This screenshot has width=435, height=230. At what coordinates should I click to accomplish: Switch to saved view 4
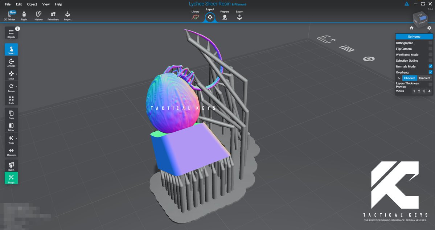[429, 91]
